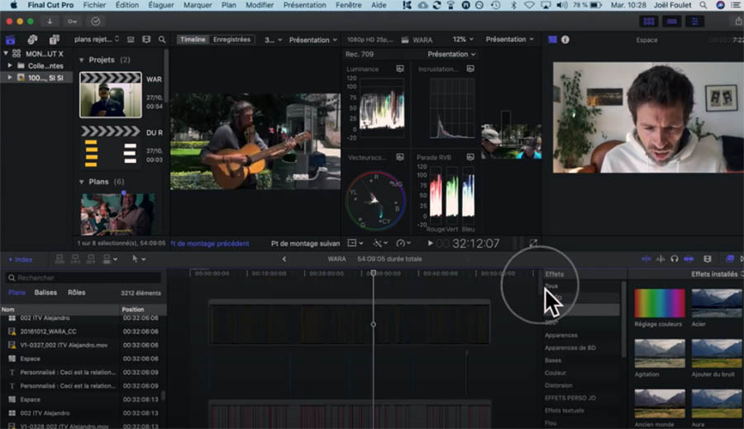
Task: Toggle clip grouping list icon in browser
Action: click(131, 40)
